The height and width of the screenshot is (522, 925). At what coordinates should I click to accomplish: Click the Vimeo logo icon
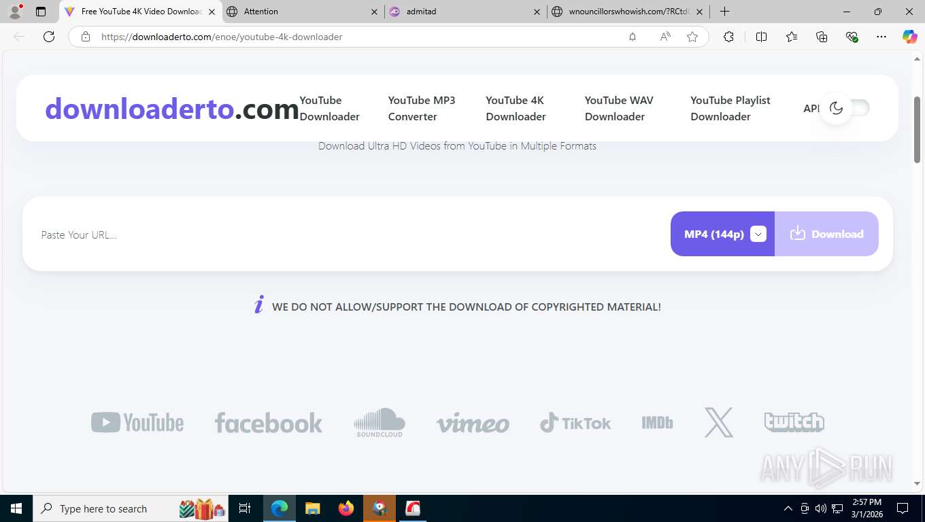(x=473, y=423)
